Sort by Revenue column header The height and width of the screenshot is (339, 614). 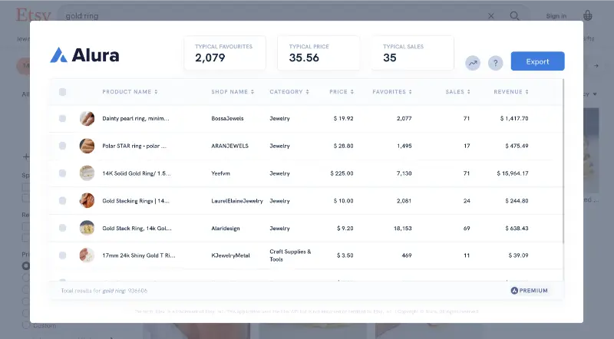pos(510,92)
